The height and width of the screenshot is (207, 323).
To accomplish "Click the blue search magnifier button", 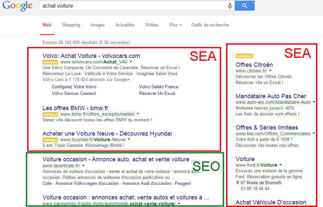I will 245,6.
